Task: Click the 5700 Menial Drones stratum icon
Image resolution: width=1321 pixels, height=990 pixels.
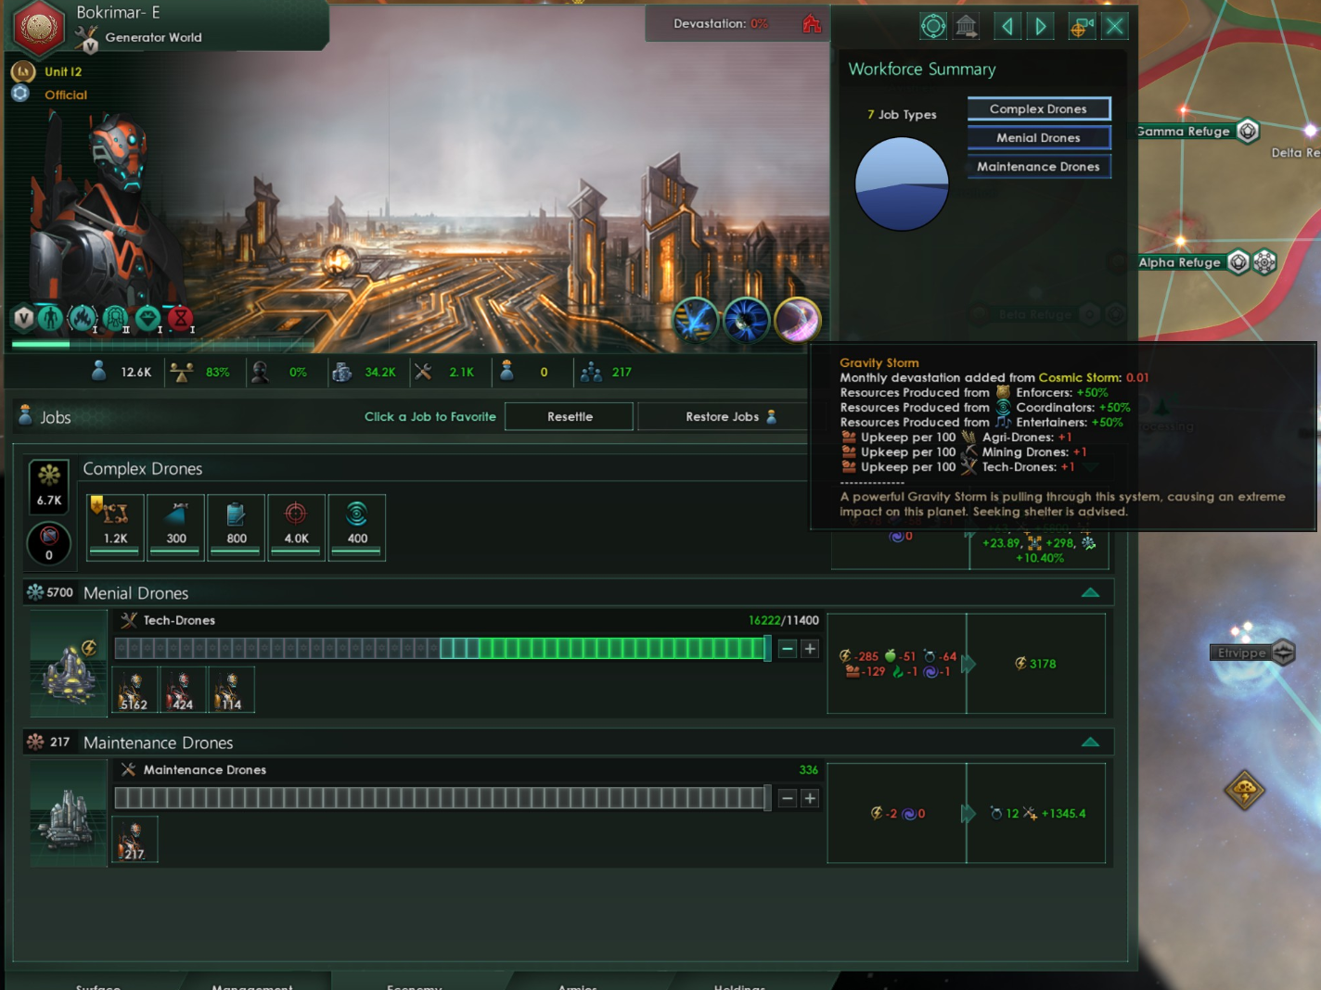Action: 35,592
